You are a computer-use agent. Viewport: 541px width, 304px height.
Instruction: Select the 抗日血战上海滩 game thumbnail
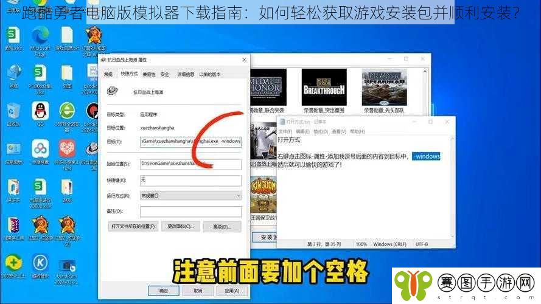(264, 140)
